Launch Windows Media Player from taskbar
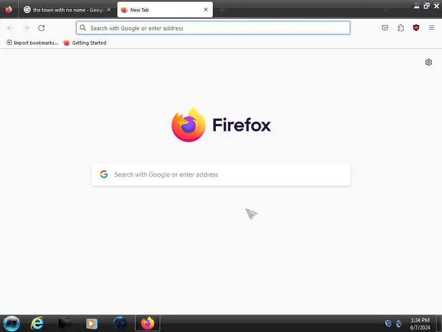The width and height of the screenshot is (442, 332). [92, 323]
